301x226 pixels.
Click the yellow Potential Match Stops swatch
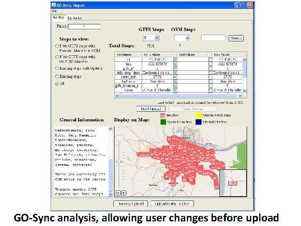tap(198, 116)
